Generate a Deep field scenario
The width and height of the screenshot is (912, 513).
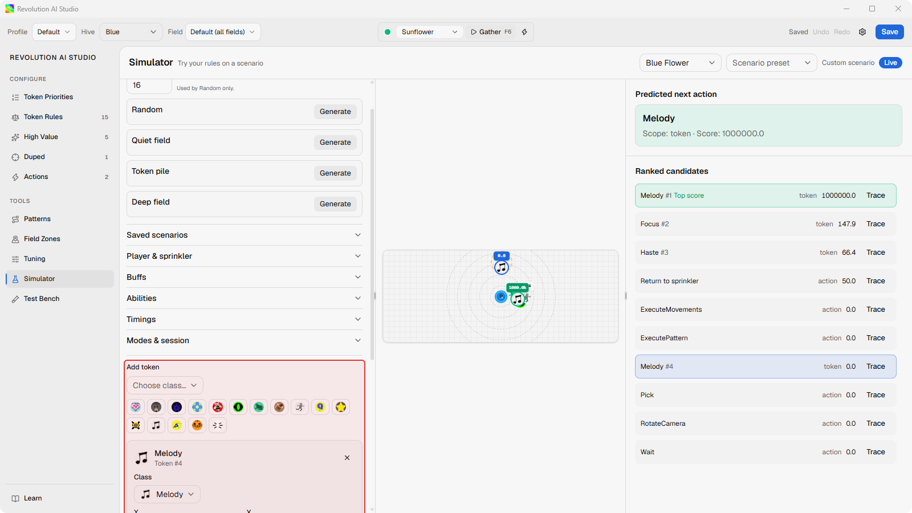(x=335, y=204)
